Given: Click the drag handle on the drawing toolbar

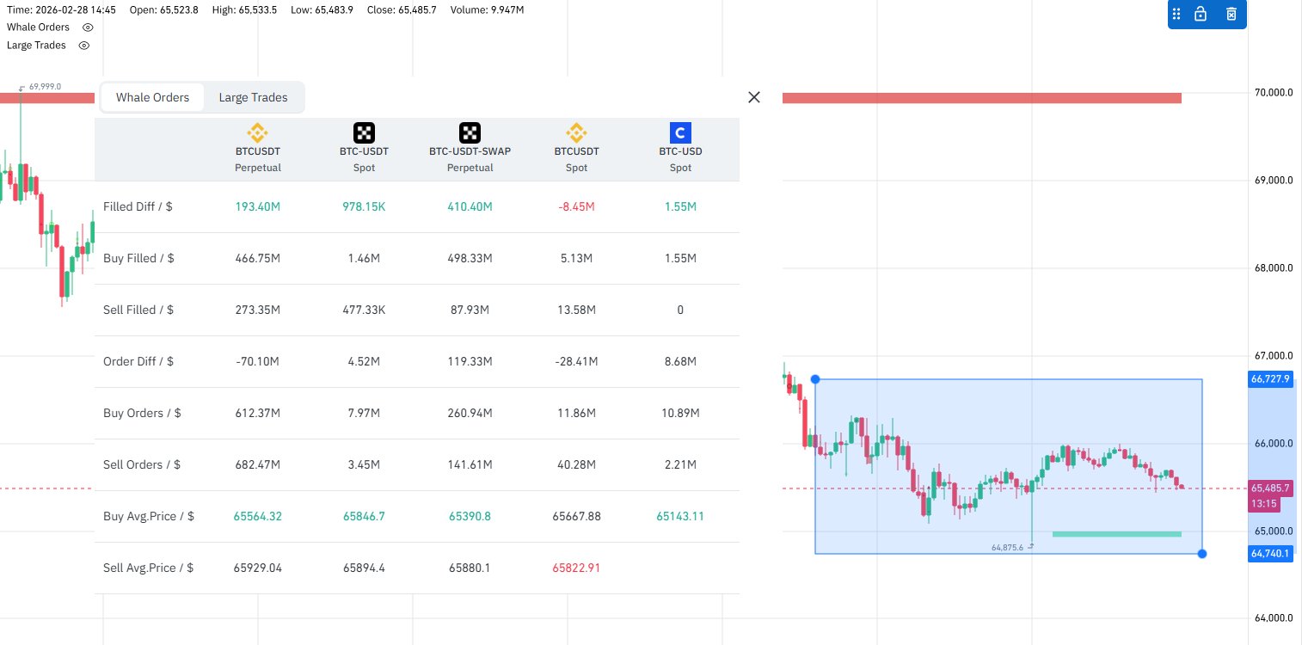Looking at the screenshot, I should (x=1176, y=15).
